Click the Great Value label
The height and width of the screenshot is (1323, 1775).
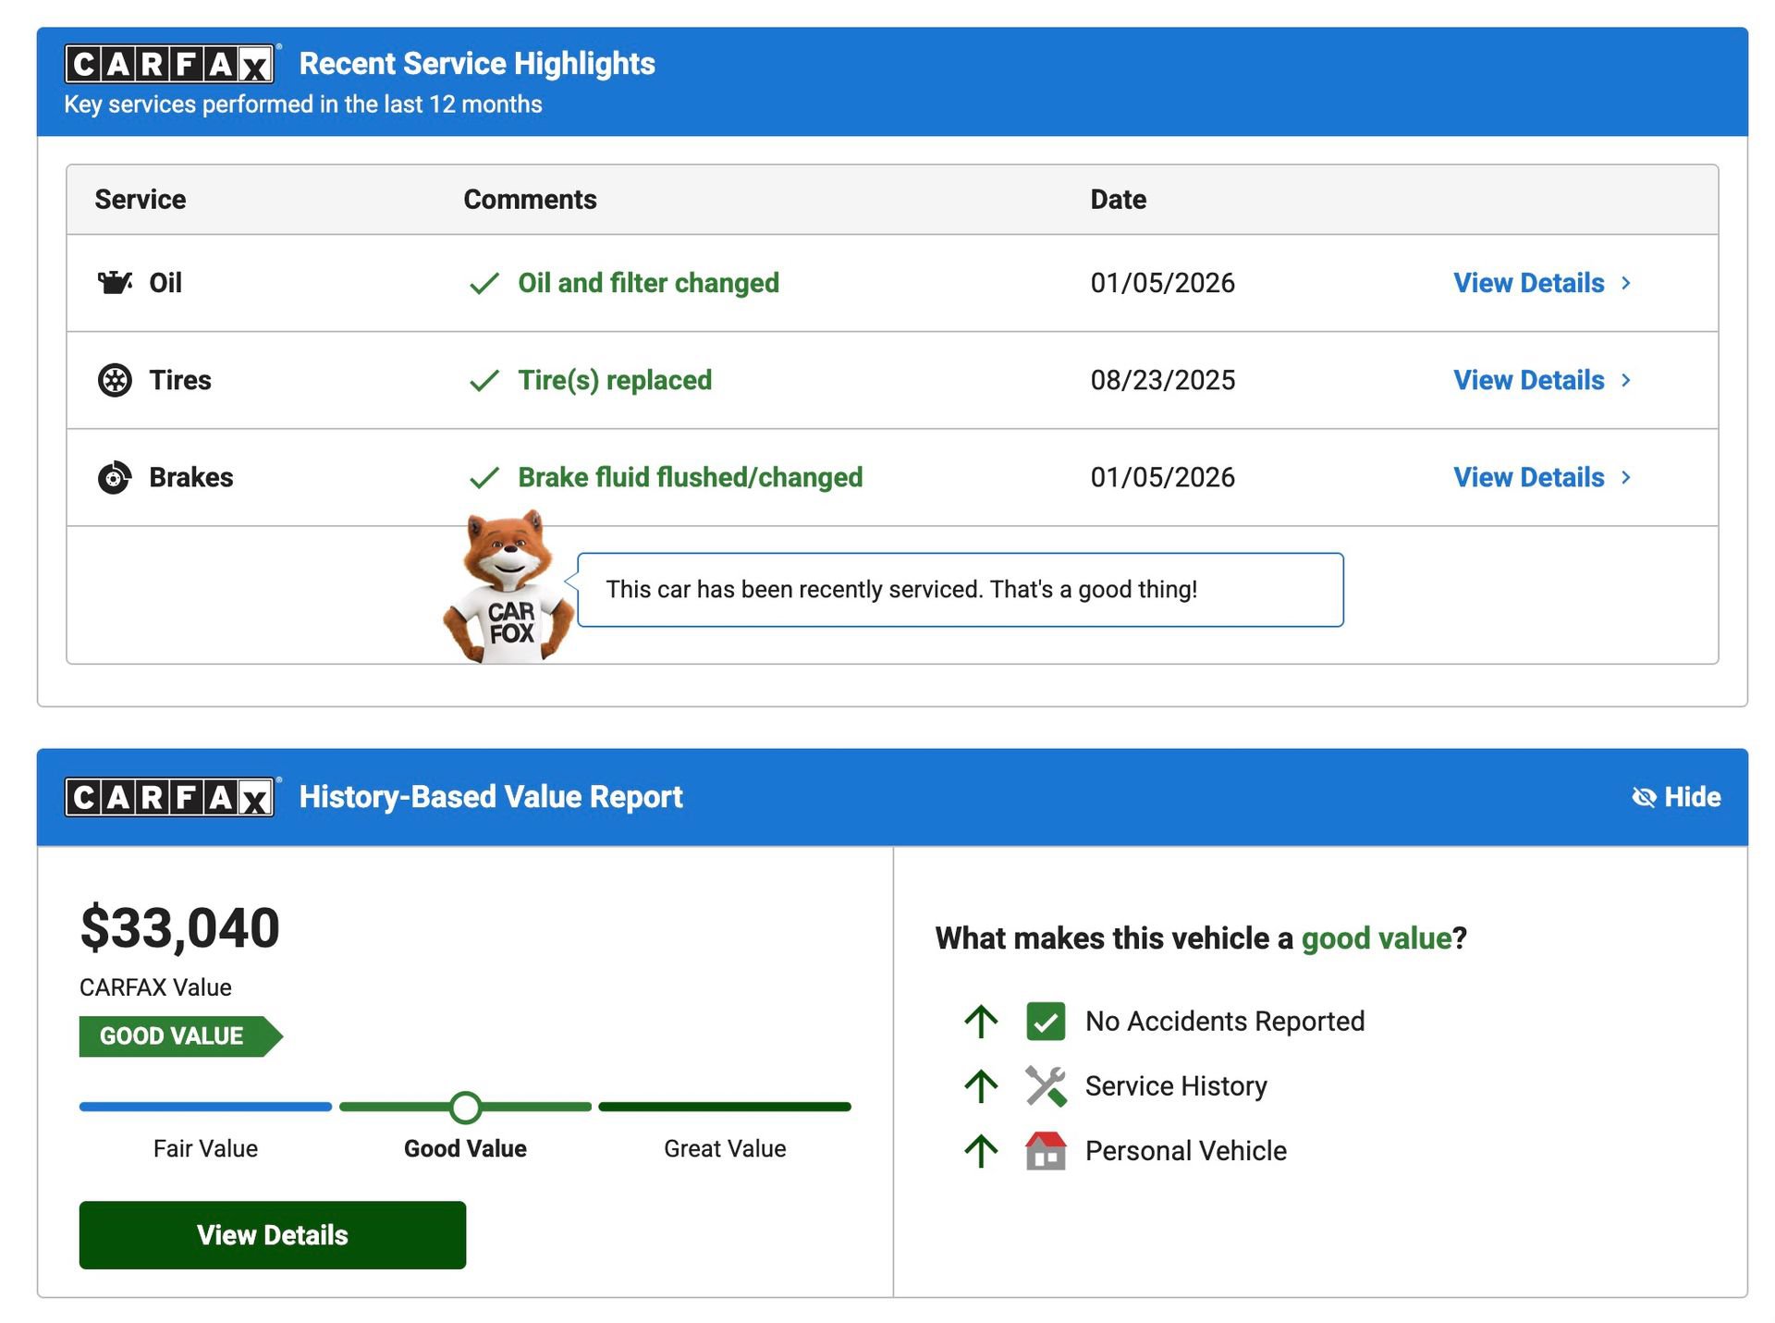click(x=725, y=1149)
